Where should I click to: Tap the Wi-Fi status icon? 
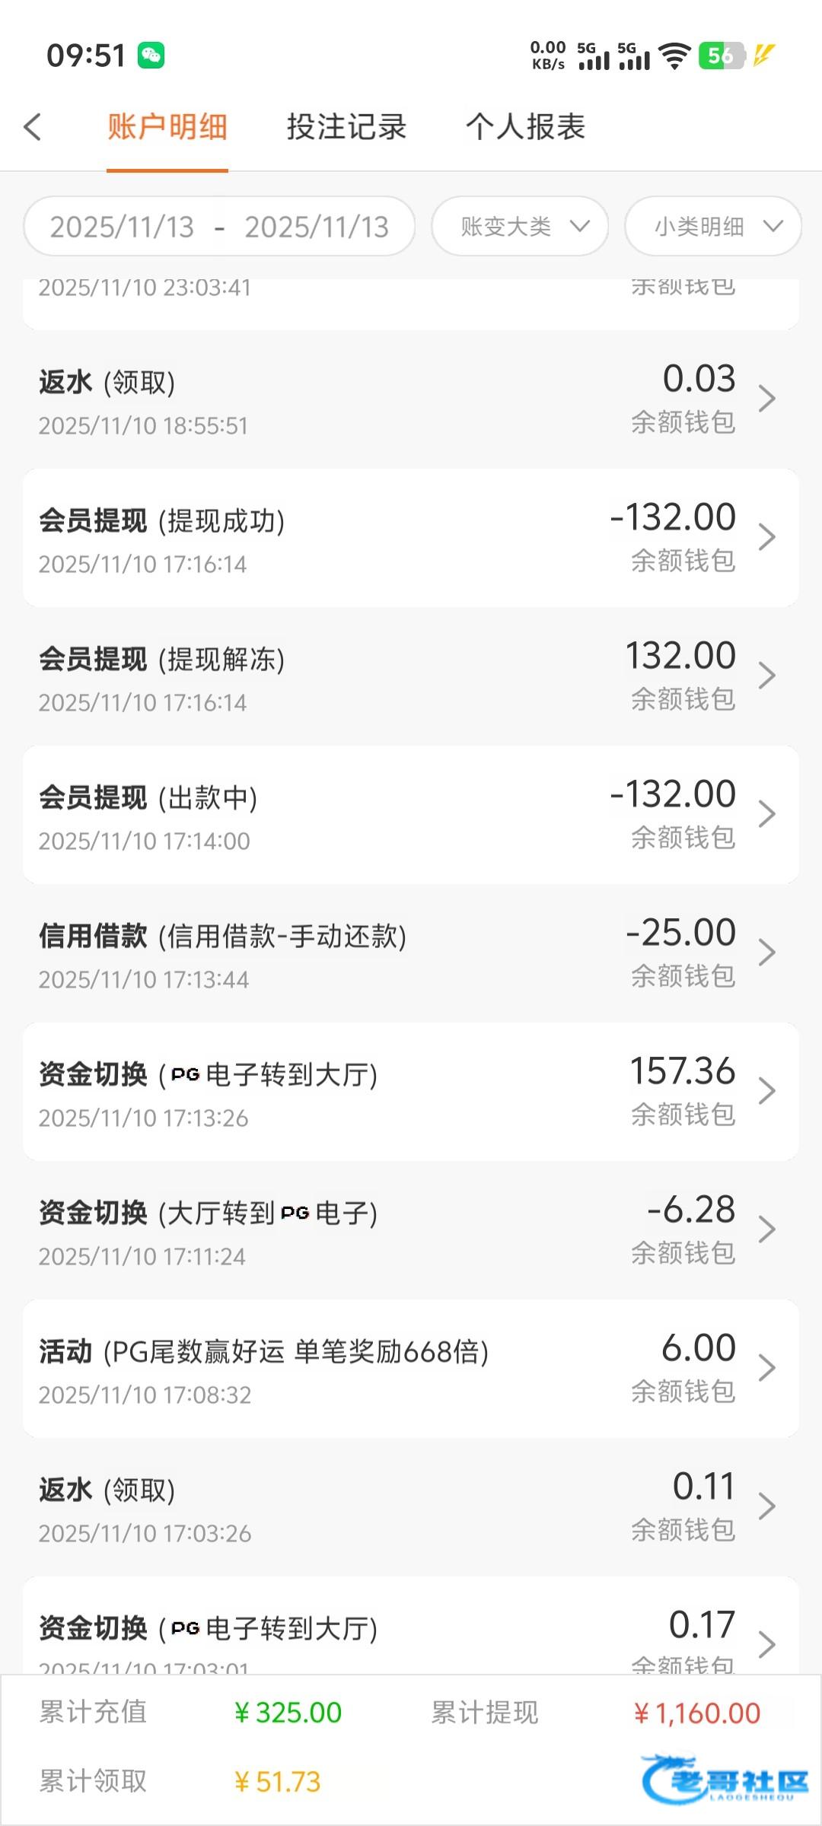674,56
